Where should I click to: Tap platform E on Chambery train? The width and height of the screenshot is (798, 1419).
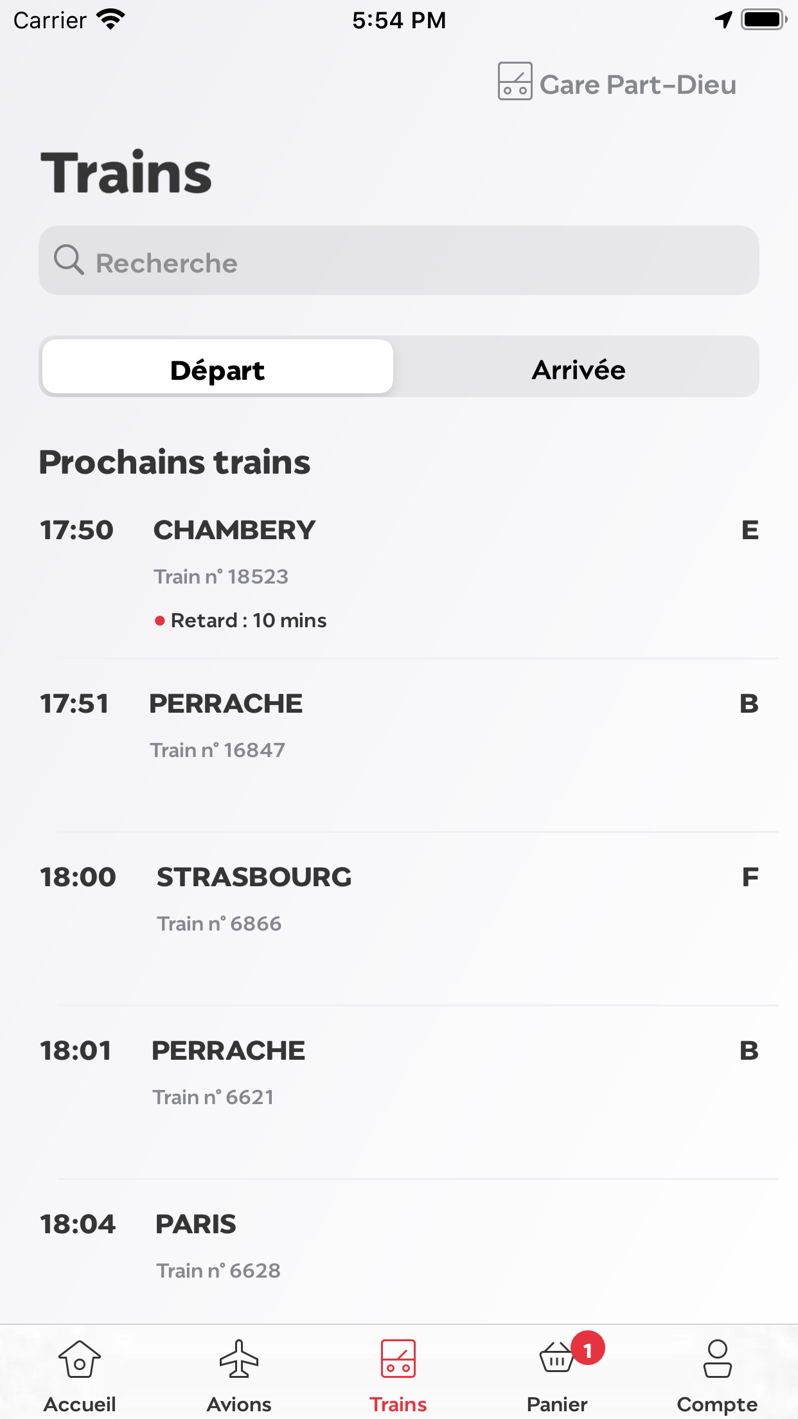(x=750, y=531)
